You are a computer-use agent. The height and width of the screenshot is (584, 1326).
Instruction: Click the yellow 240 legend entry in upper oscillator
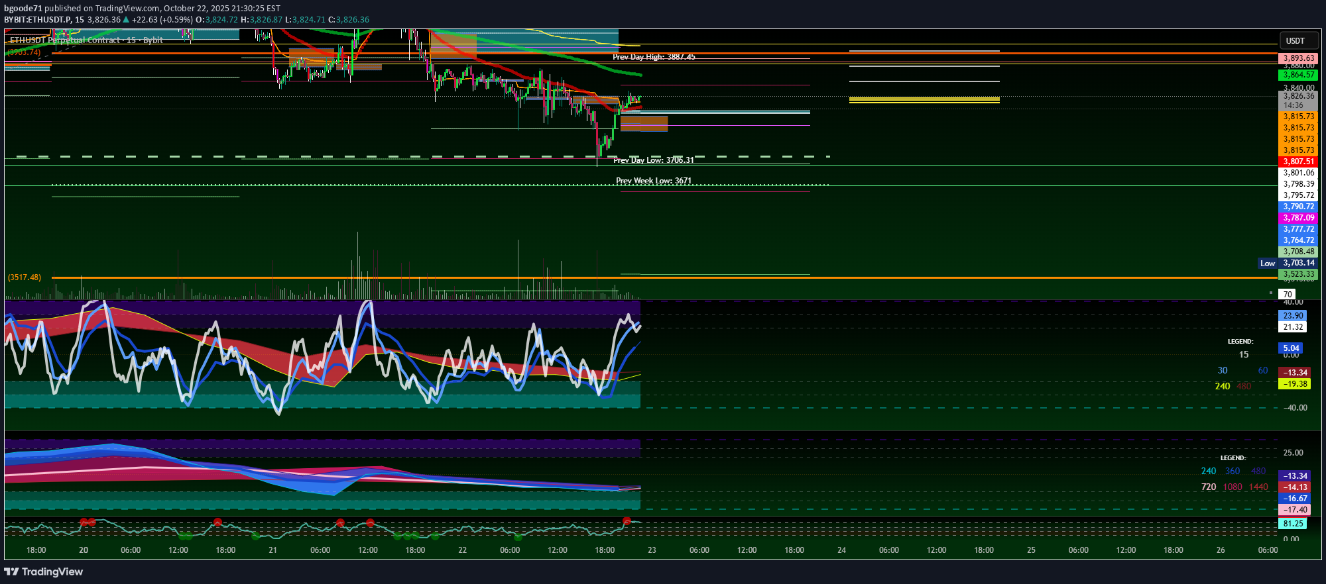point(1223,386)
